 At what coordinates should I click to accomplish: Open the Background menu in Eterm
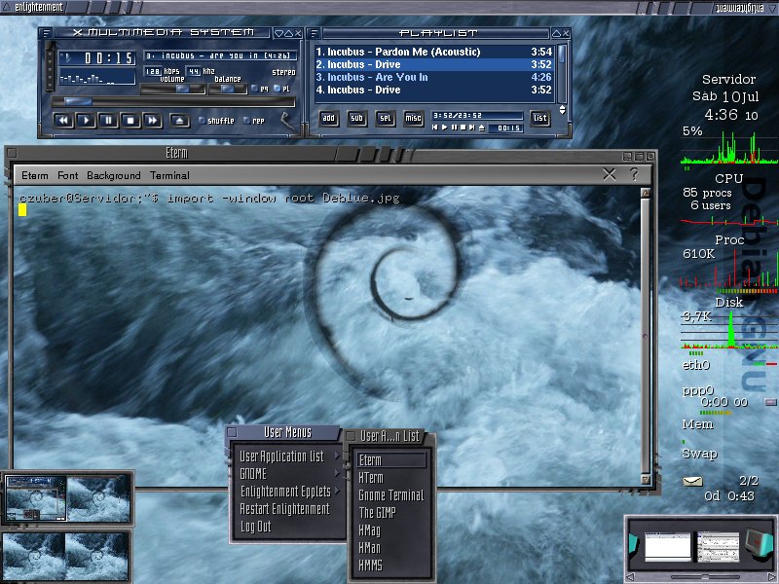click(113, 175)
